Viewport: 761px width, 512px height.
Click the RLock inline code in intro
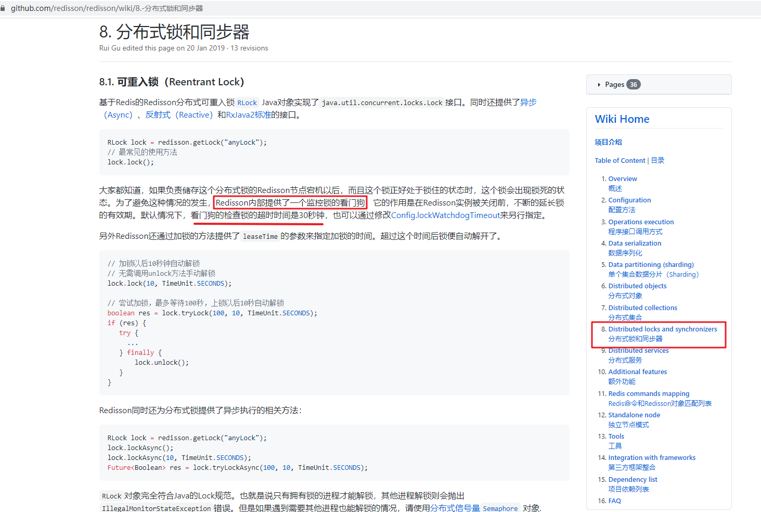click(x=247, y=103)
